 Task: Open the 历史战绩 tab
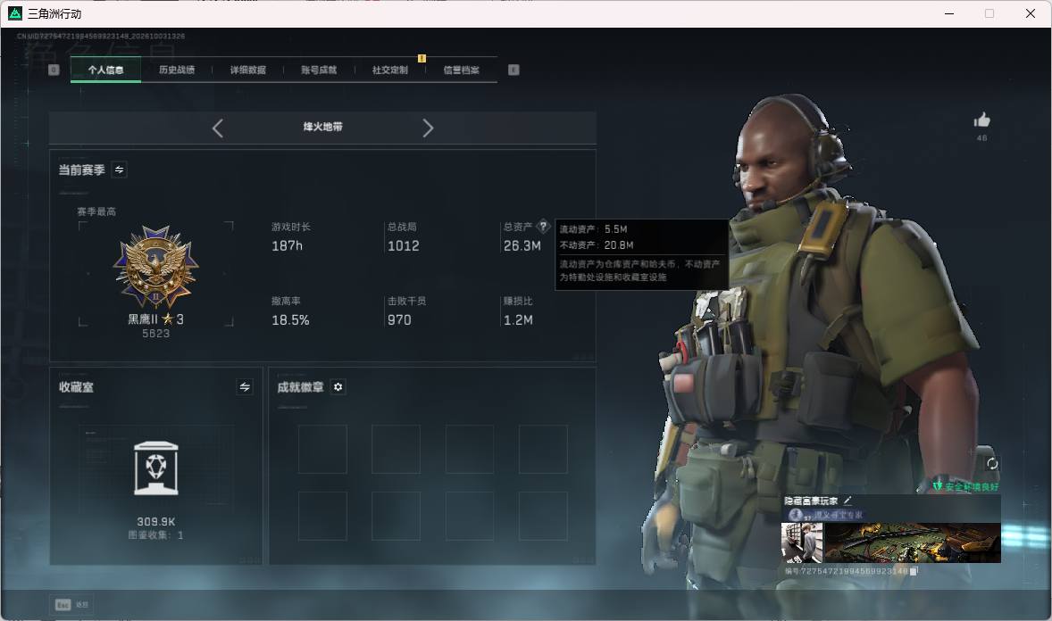pyautogui.click(x=177, y=70)
